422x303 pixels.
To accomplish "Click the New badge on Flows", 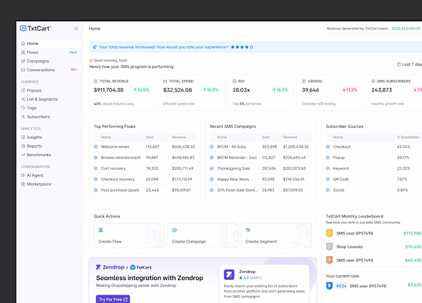I will 73,52.
